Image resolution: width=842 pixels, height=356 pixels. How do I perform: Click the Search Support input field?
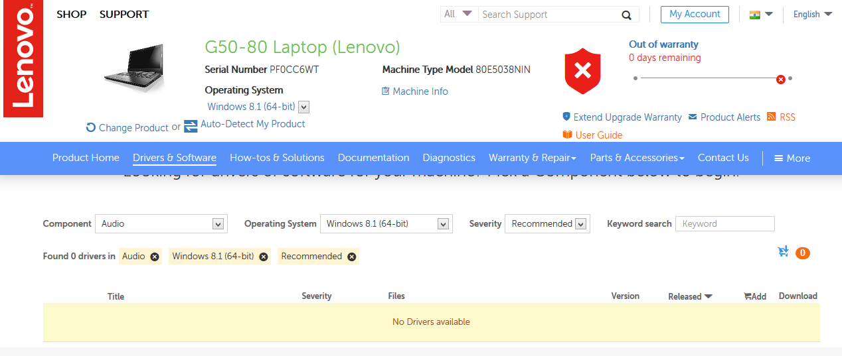click(x=548, y=15)
